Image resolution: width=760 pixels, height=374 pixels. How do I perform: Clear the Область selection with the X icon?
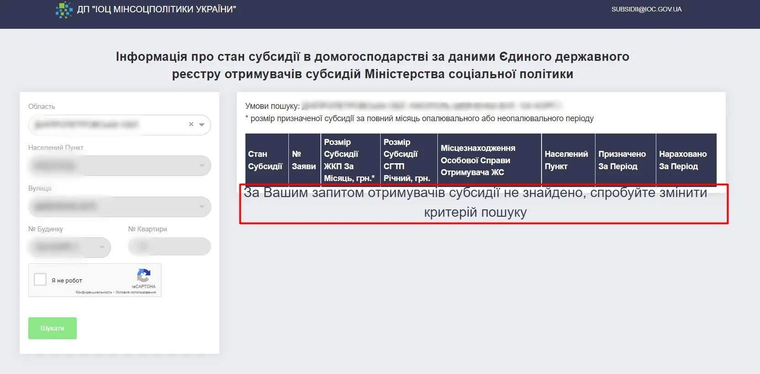tap(191, 124)
